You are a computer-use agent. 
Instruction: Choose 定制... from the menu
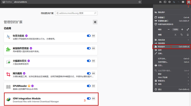tap(172, 54)
